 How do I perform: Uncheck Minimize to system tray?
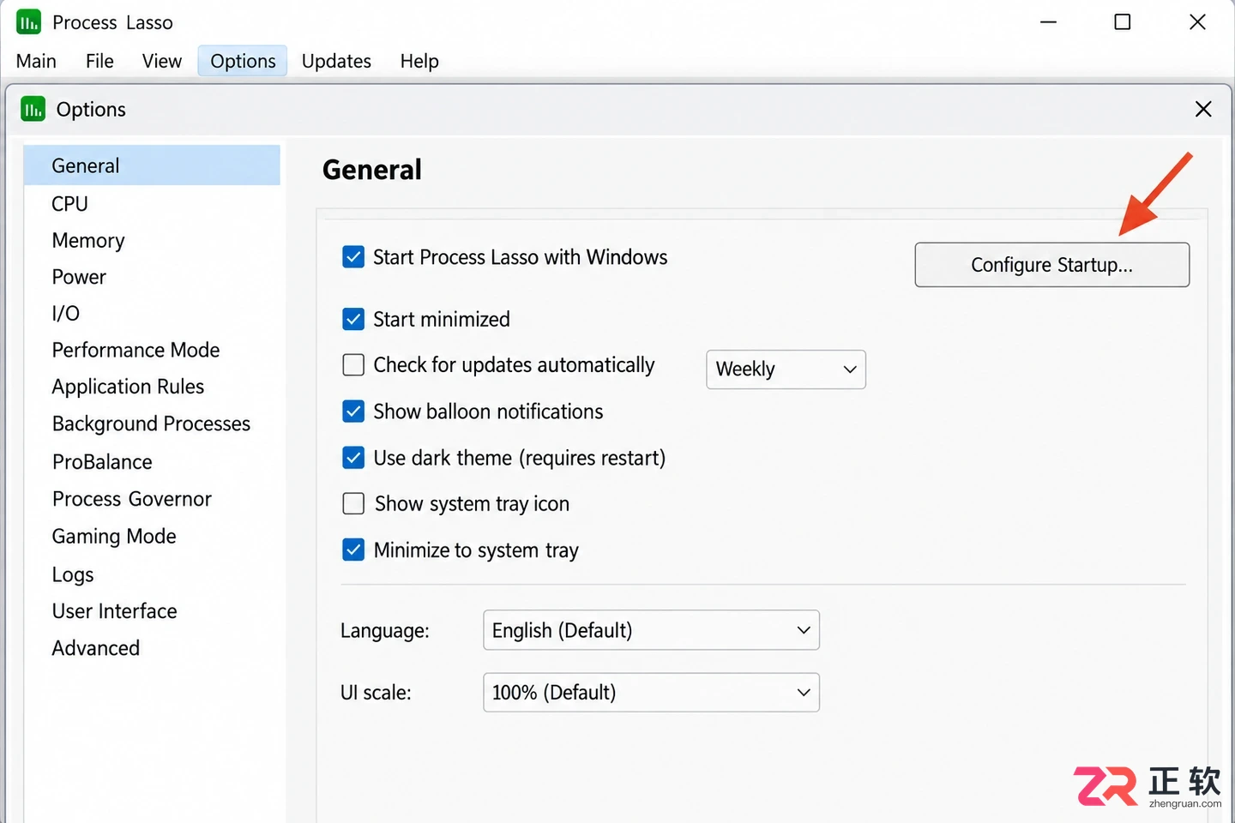tap(353, 550)
